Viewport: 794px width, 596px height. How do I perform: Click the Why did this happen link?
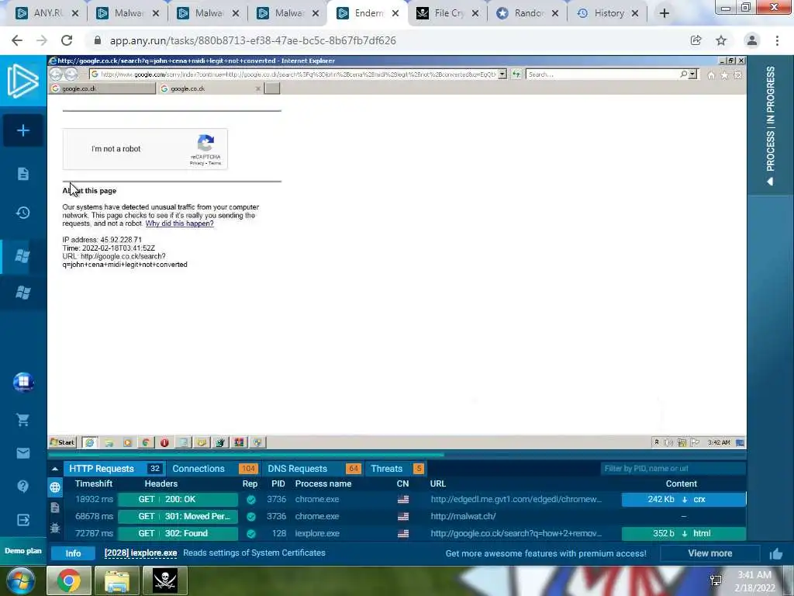(179, 223)
